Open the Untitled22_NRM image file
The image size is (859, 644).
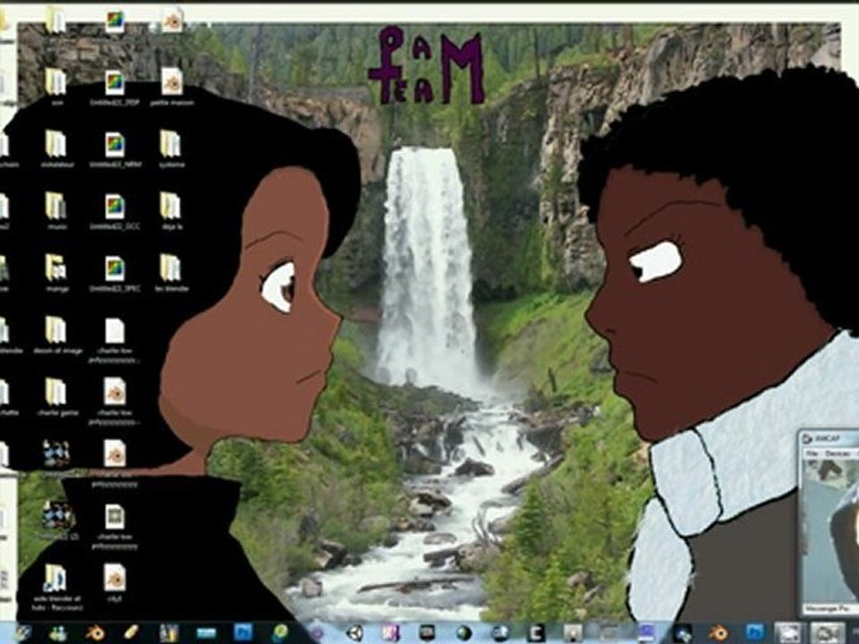[115, 149]
